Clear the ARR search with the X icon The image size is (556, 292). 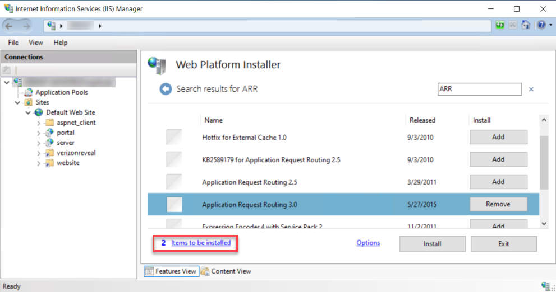pos(531,89)
